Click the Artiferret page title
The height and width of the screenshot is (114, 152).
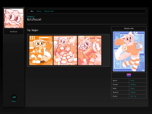tap(34, 19)
